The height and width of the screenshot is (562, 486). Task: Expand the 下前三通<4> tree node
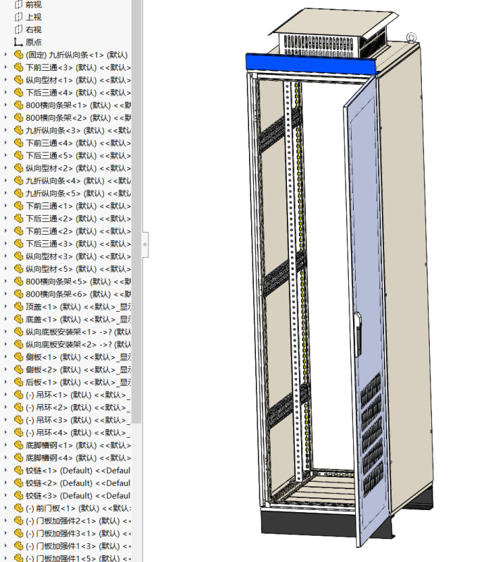tap(5, 143)
